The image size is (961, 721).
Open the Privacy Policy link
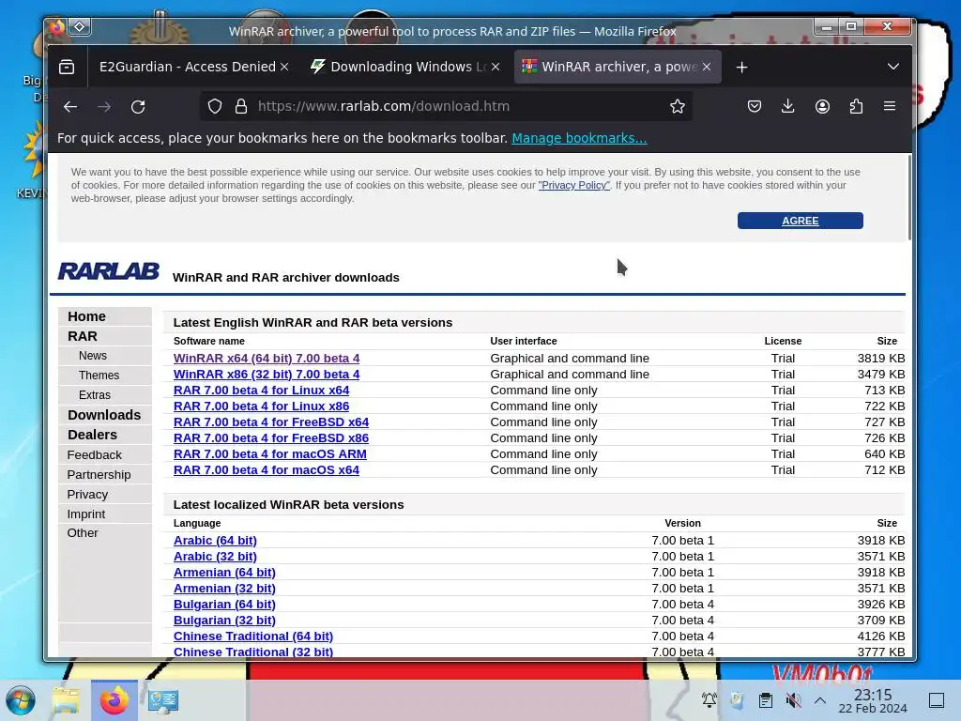(573, 185)
